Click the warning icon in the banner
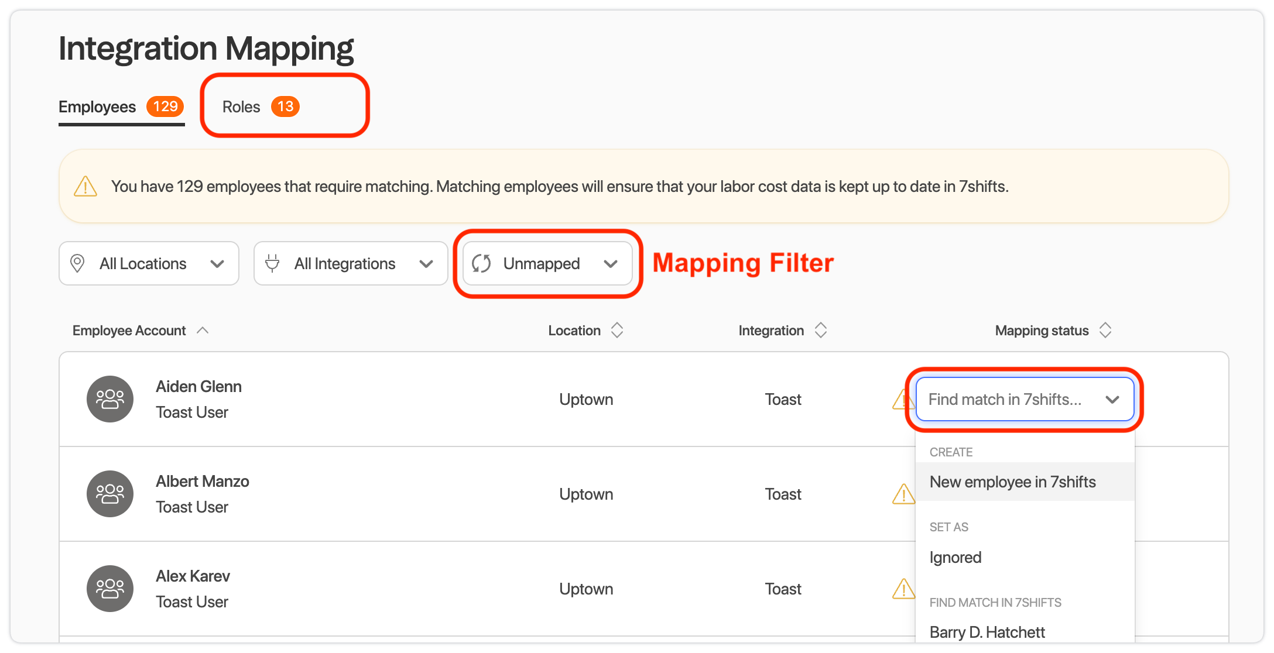The height and width of the screenshot is (653, 1274). 85,187
